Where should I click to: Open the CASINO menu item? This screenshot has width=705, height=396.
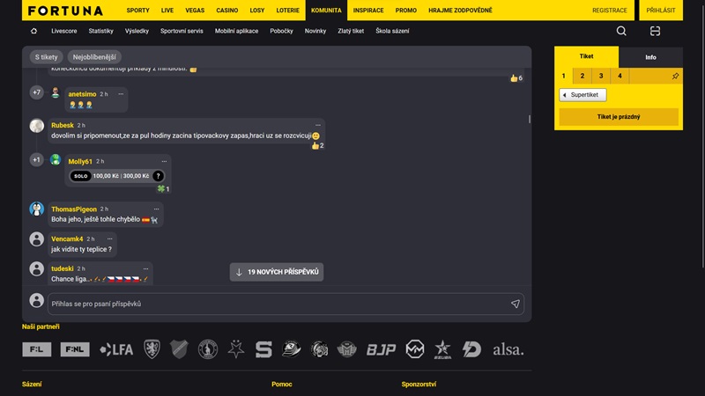click(x=227, y=11)
